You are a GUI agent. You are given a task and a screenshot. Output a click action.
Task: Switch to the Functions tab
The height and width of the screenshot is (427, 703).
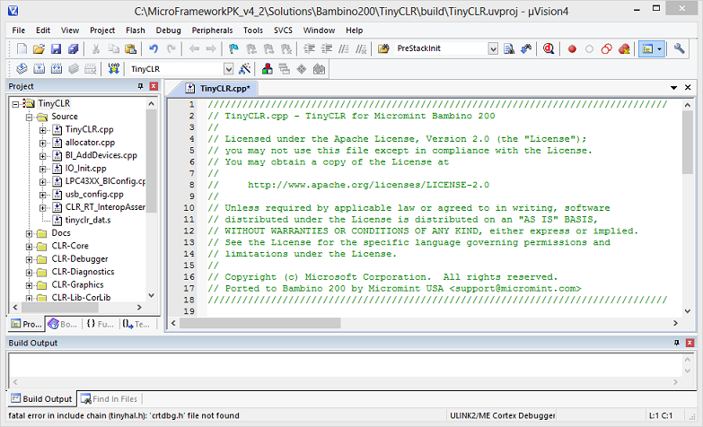click(101, 324)
